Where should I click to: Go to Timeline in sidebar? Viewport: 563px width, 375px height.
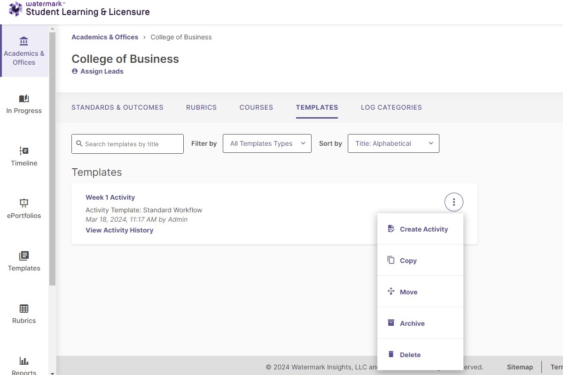pos(24,156)
